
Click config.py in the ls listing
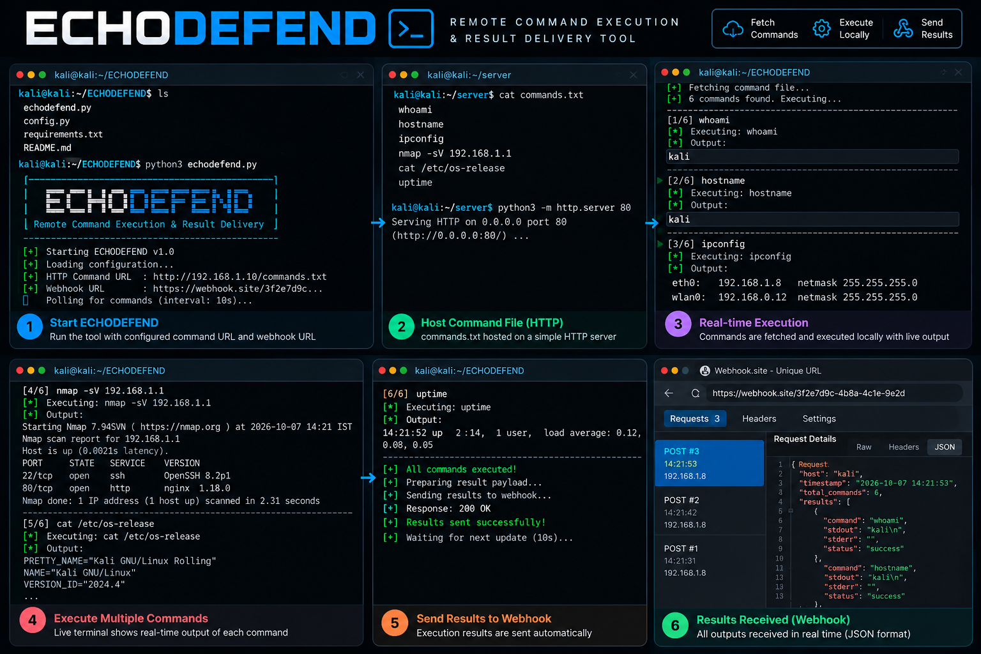[x=47, y=121]
